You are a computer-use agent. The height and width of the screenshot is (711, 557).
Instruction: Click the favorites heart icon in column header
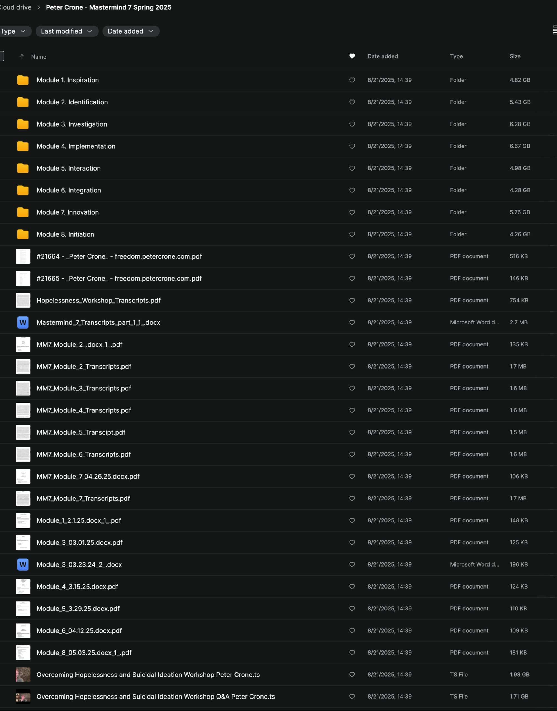(x=352, y=56)
